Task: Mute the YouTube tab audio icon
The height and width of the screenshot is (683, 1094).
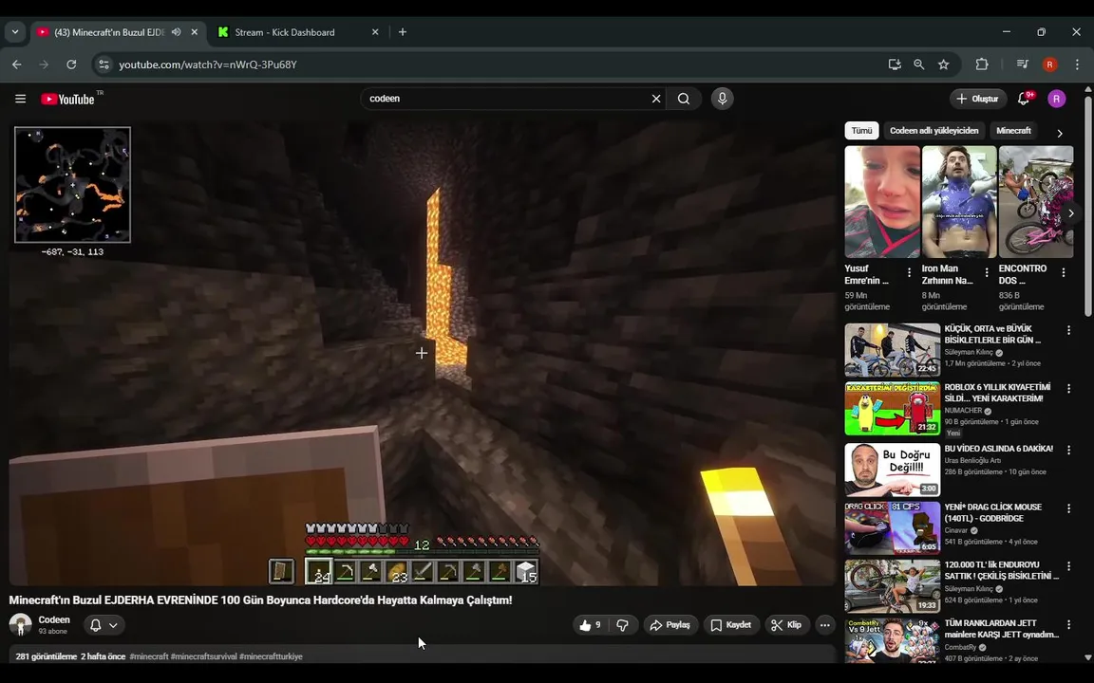Action: click(176, 32)
